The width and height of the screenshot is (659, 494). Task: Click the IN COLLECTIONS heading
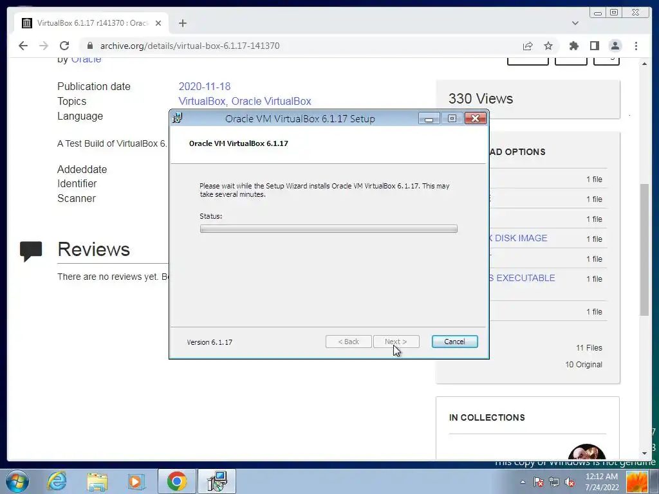click(x=487, y=417)
